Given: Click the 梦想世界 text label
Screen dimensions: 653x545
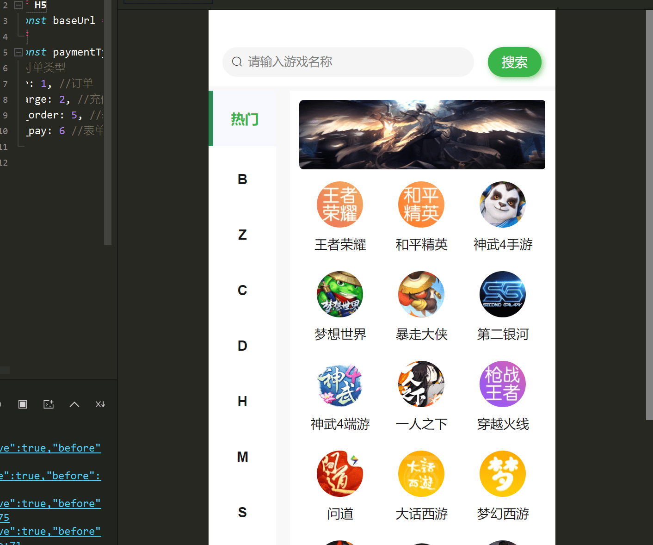Looking at the screenshot, I should click(340, 334).
